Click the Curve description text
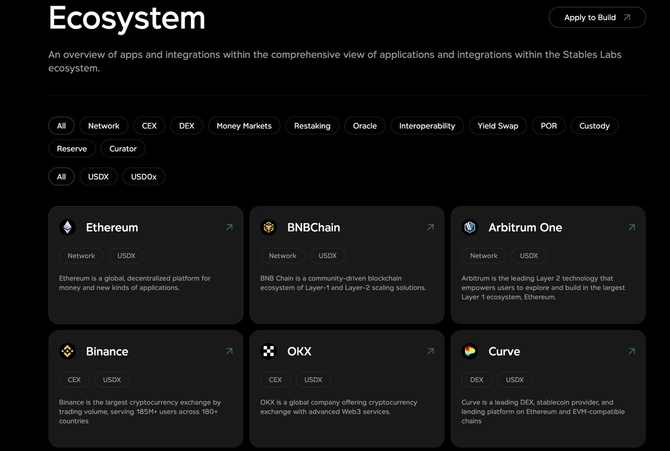This screenshot has height=451, width=670. [x=543, y=411]
